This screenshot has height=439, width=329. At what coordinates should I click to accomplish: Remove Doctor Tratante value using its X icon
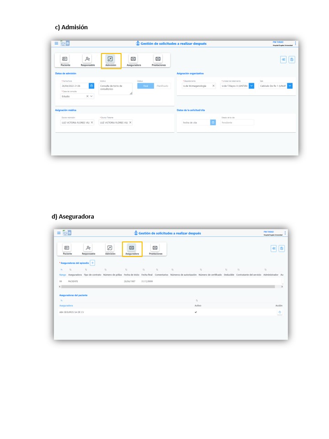(130, 123)
